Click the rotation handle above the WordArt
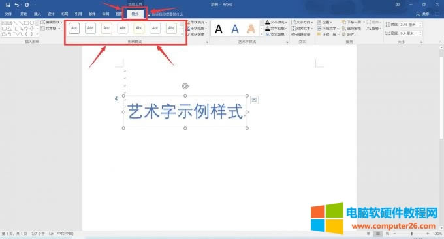Screen dimensions: 444x239 coord(185,86)
